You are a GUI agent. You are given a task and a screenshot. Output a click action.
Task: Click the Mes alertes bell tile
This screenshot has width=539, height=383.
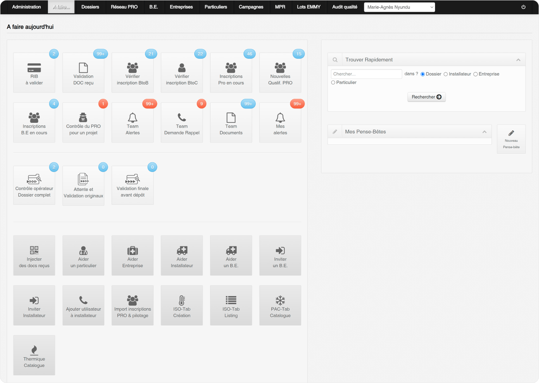(280, 123)
